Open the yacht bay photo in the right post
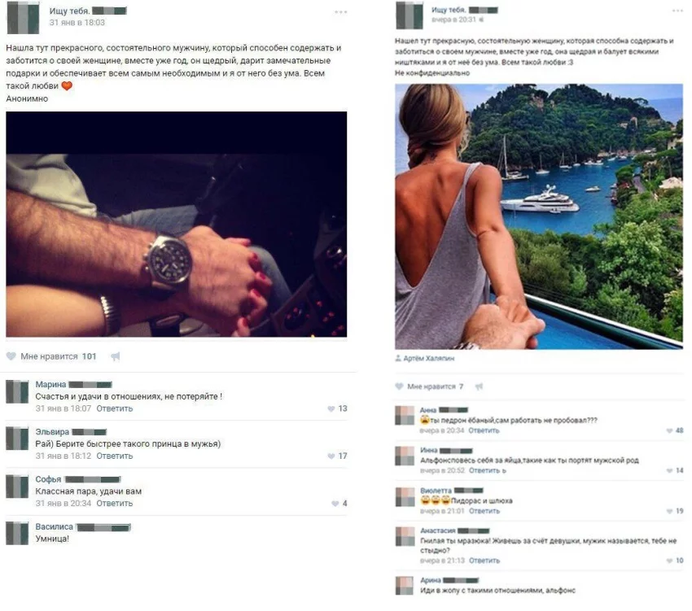The height and width of the screenshot is (611, 692). click(x=539, y=216)
